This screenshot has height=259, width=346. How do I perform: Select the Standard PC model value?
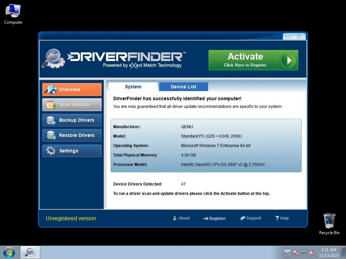coord(211,136)
